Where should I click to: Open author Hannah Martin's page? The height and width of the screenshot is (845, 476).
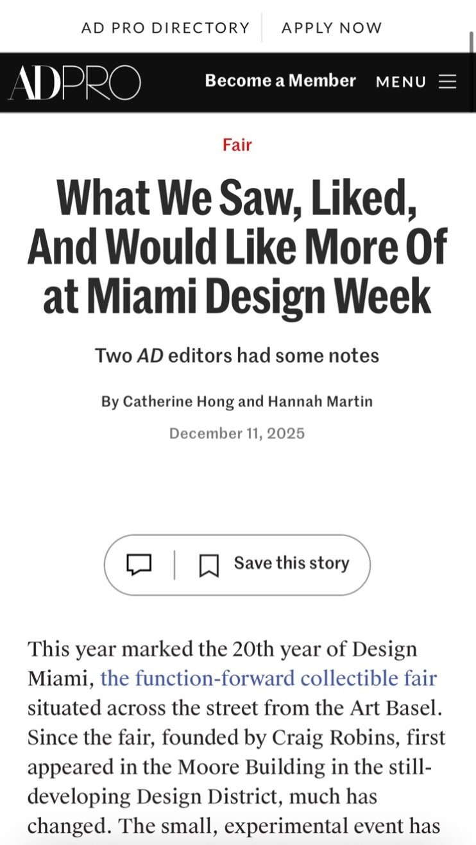[320, 401]
